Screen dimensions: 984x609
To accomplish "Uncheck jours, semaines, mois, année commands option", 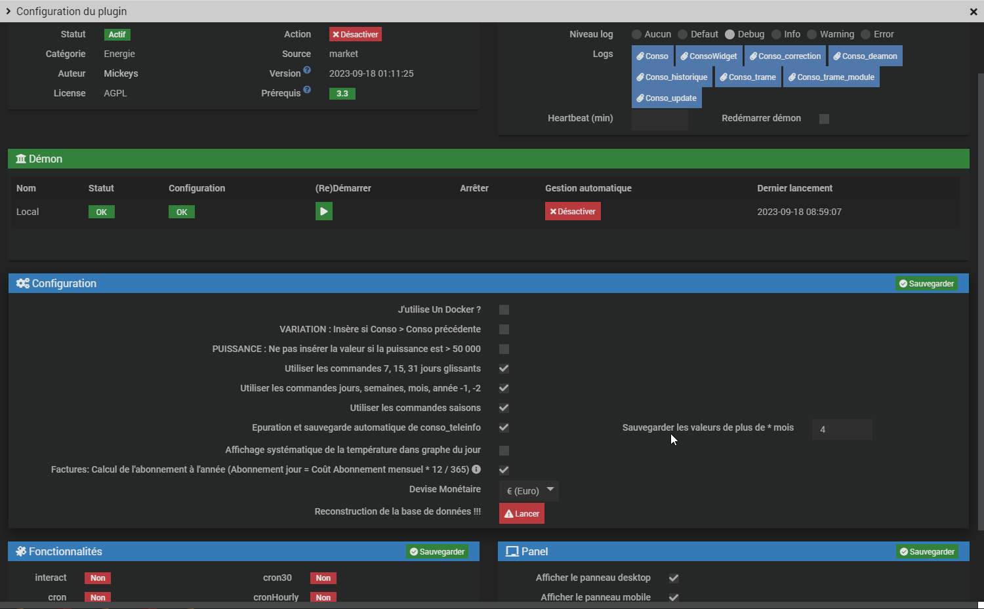I will pyautogui.click(x=504, y=388).
